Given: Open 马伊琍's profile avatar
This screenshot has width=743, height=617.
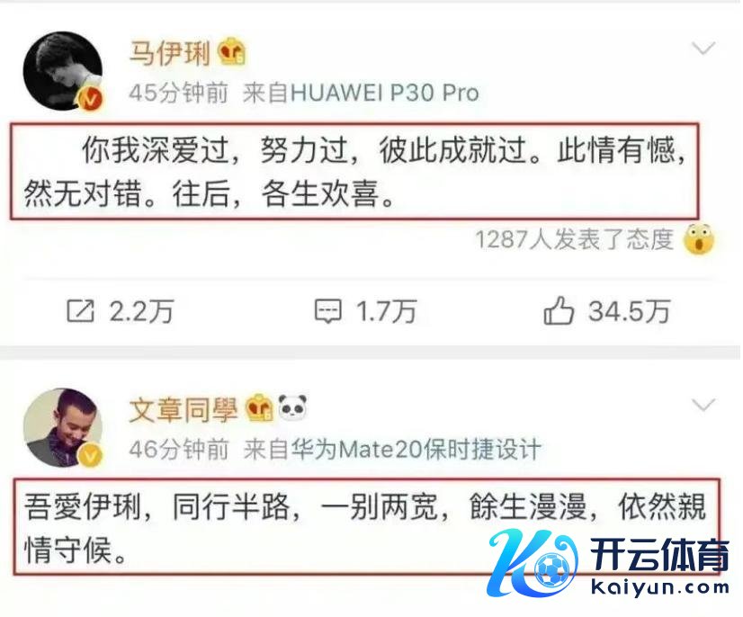Looking at the screenshot, I should pyautogui.click(x=63, y=70).
